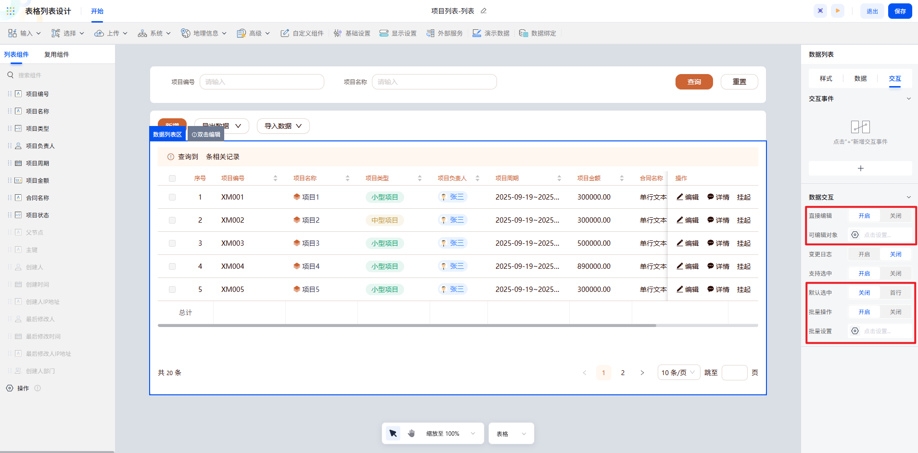Turn off direct editing with 关闭

pos(895,216)
